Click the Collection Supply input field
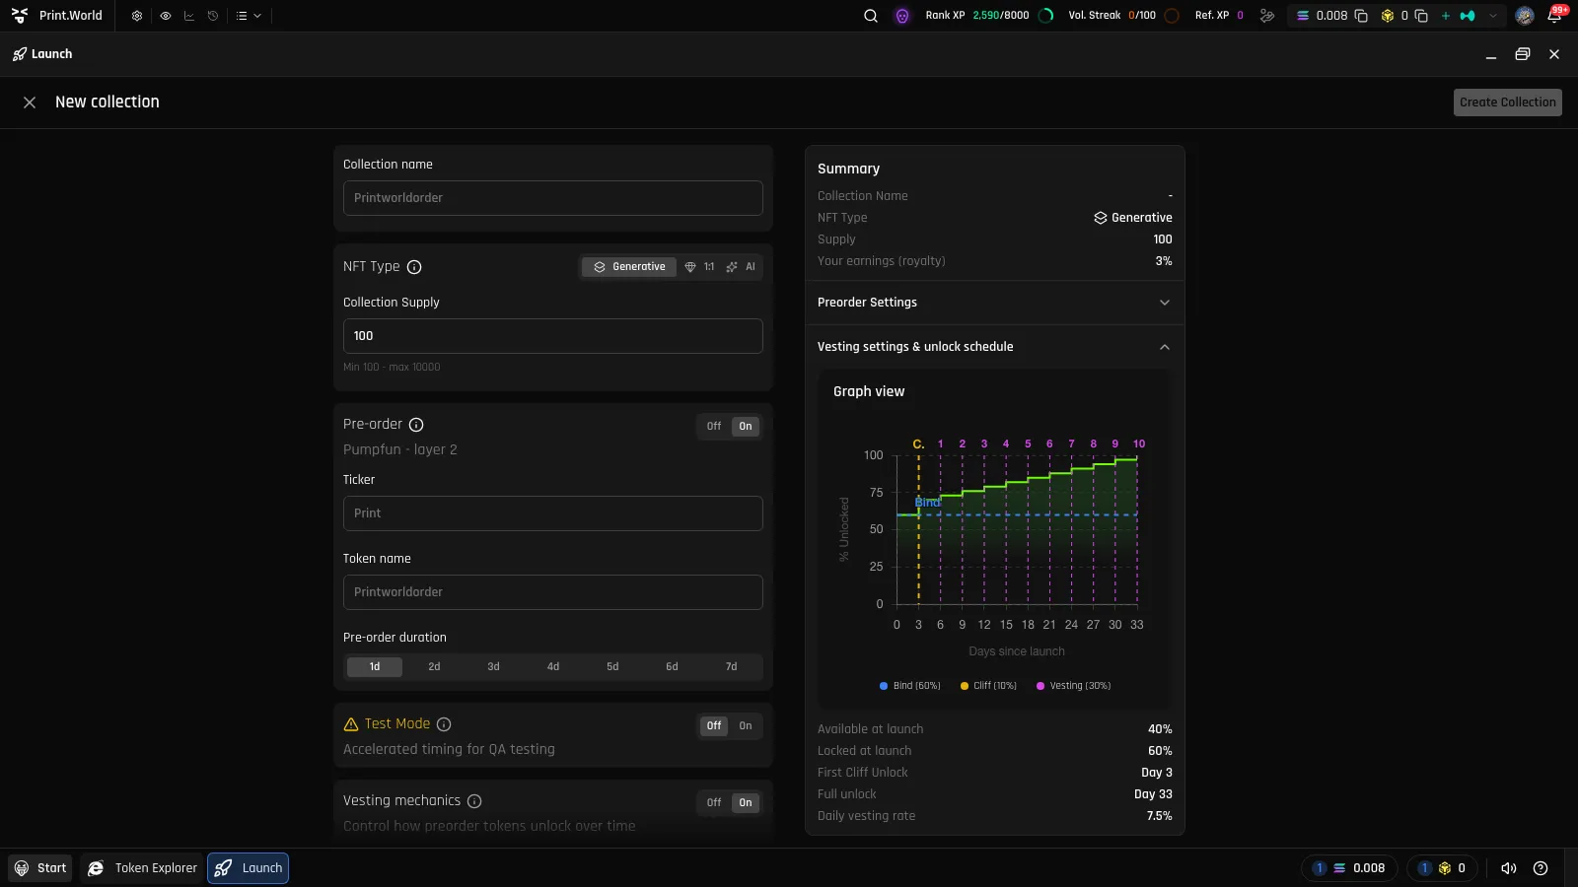Screen dimensions: 1578x887 coord(552,336)
